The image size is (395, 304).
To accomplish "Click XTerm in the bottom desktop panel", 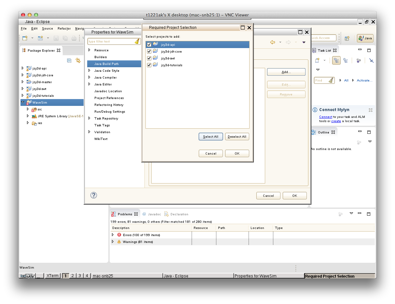I will tap(52, 276).
